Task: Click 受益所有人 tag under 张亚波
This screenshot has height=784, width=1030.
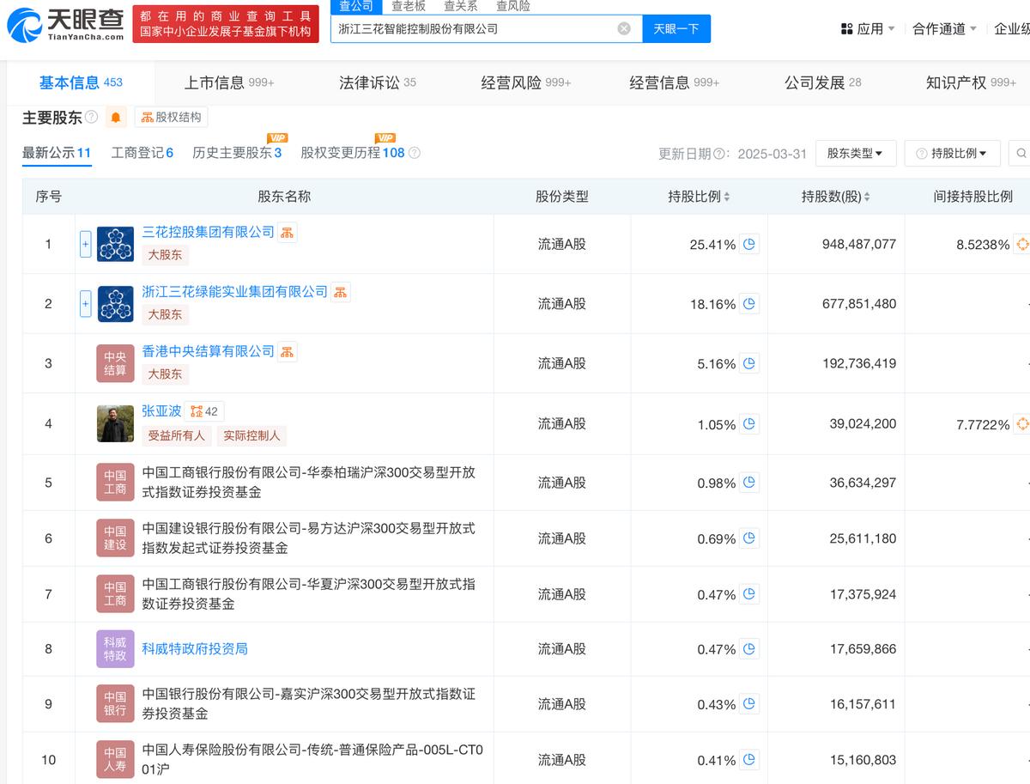Action: 177,435
